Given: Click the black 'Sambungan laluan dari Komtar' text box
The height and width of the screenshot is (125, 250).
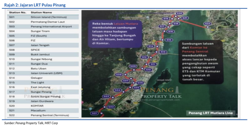Looking at the screenshot, I should 201,62.
